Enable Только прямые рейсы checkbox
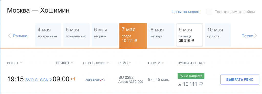 click(x=209, y=12)
